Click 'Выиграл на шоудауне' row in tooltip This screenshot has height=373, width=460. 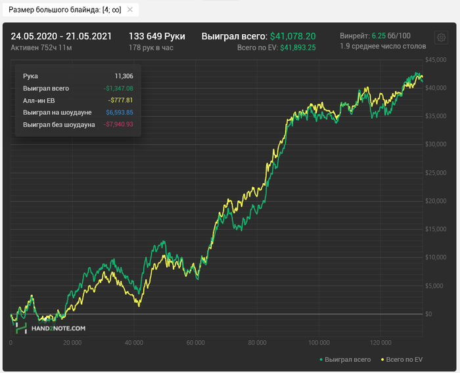pos(78,112)
